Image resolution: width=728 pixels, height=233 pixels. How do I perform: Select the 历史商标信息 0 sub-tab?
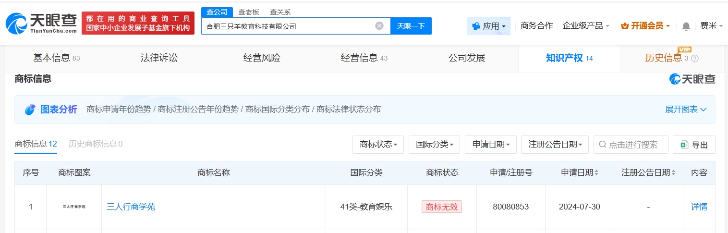coord(95,144)
